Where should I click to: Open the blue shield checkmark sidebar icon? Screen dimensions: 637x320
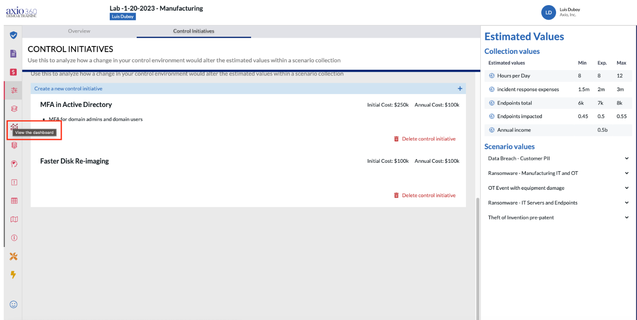13,35
